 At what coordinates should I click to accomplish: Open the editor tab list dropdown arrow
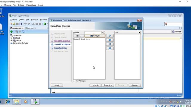coord(181,28)
